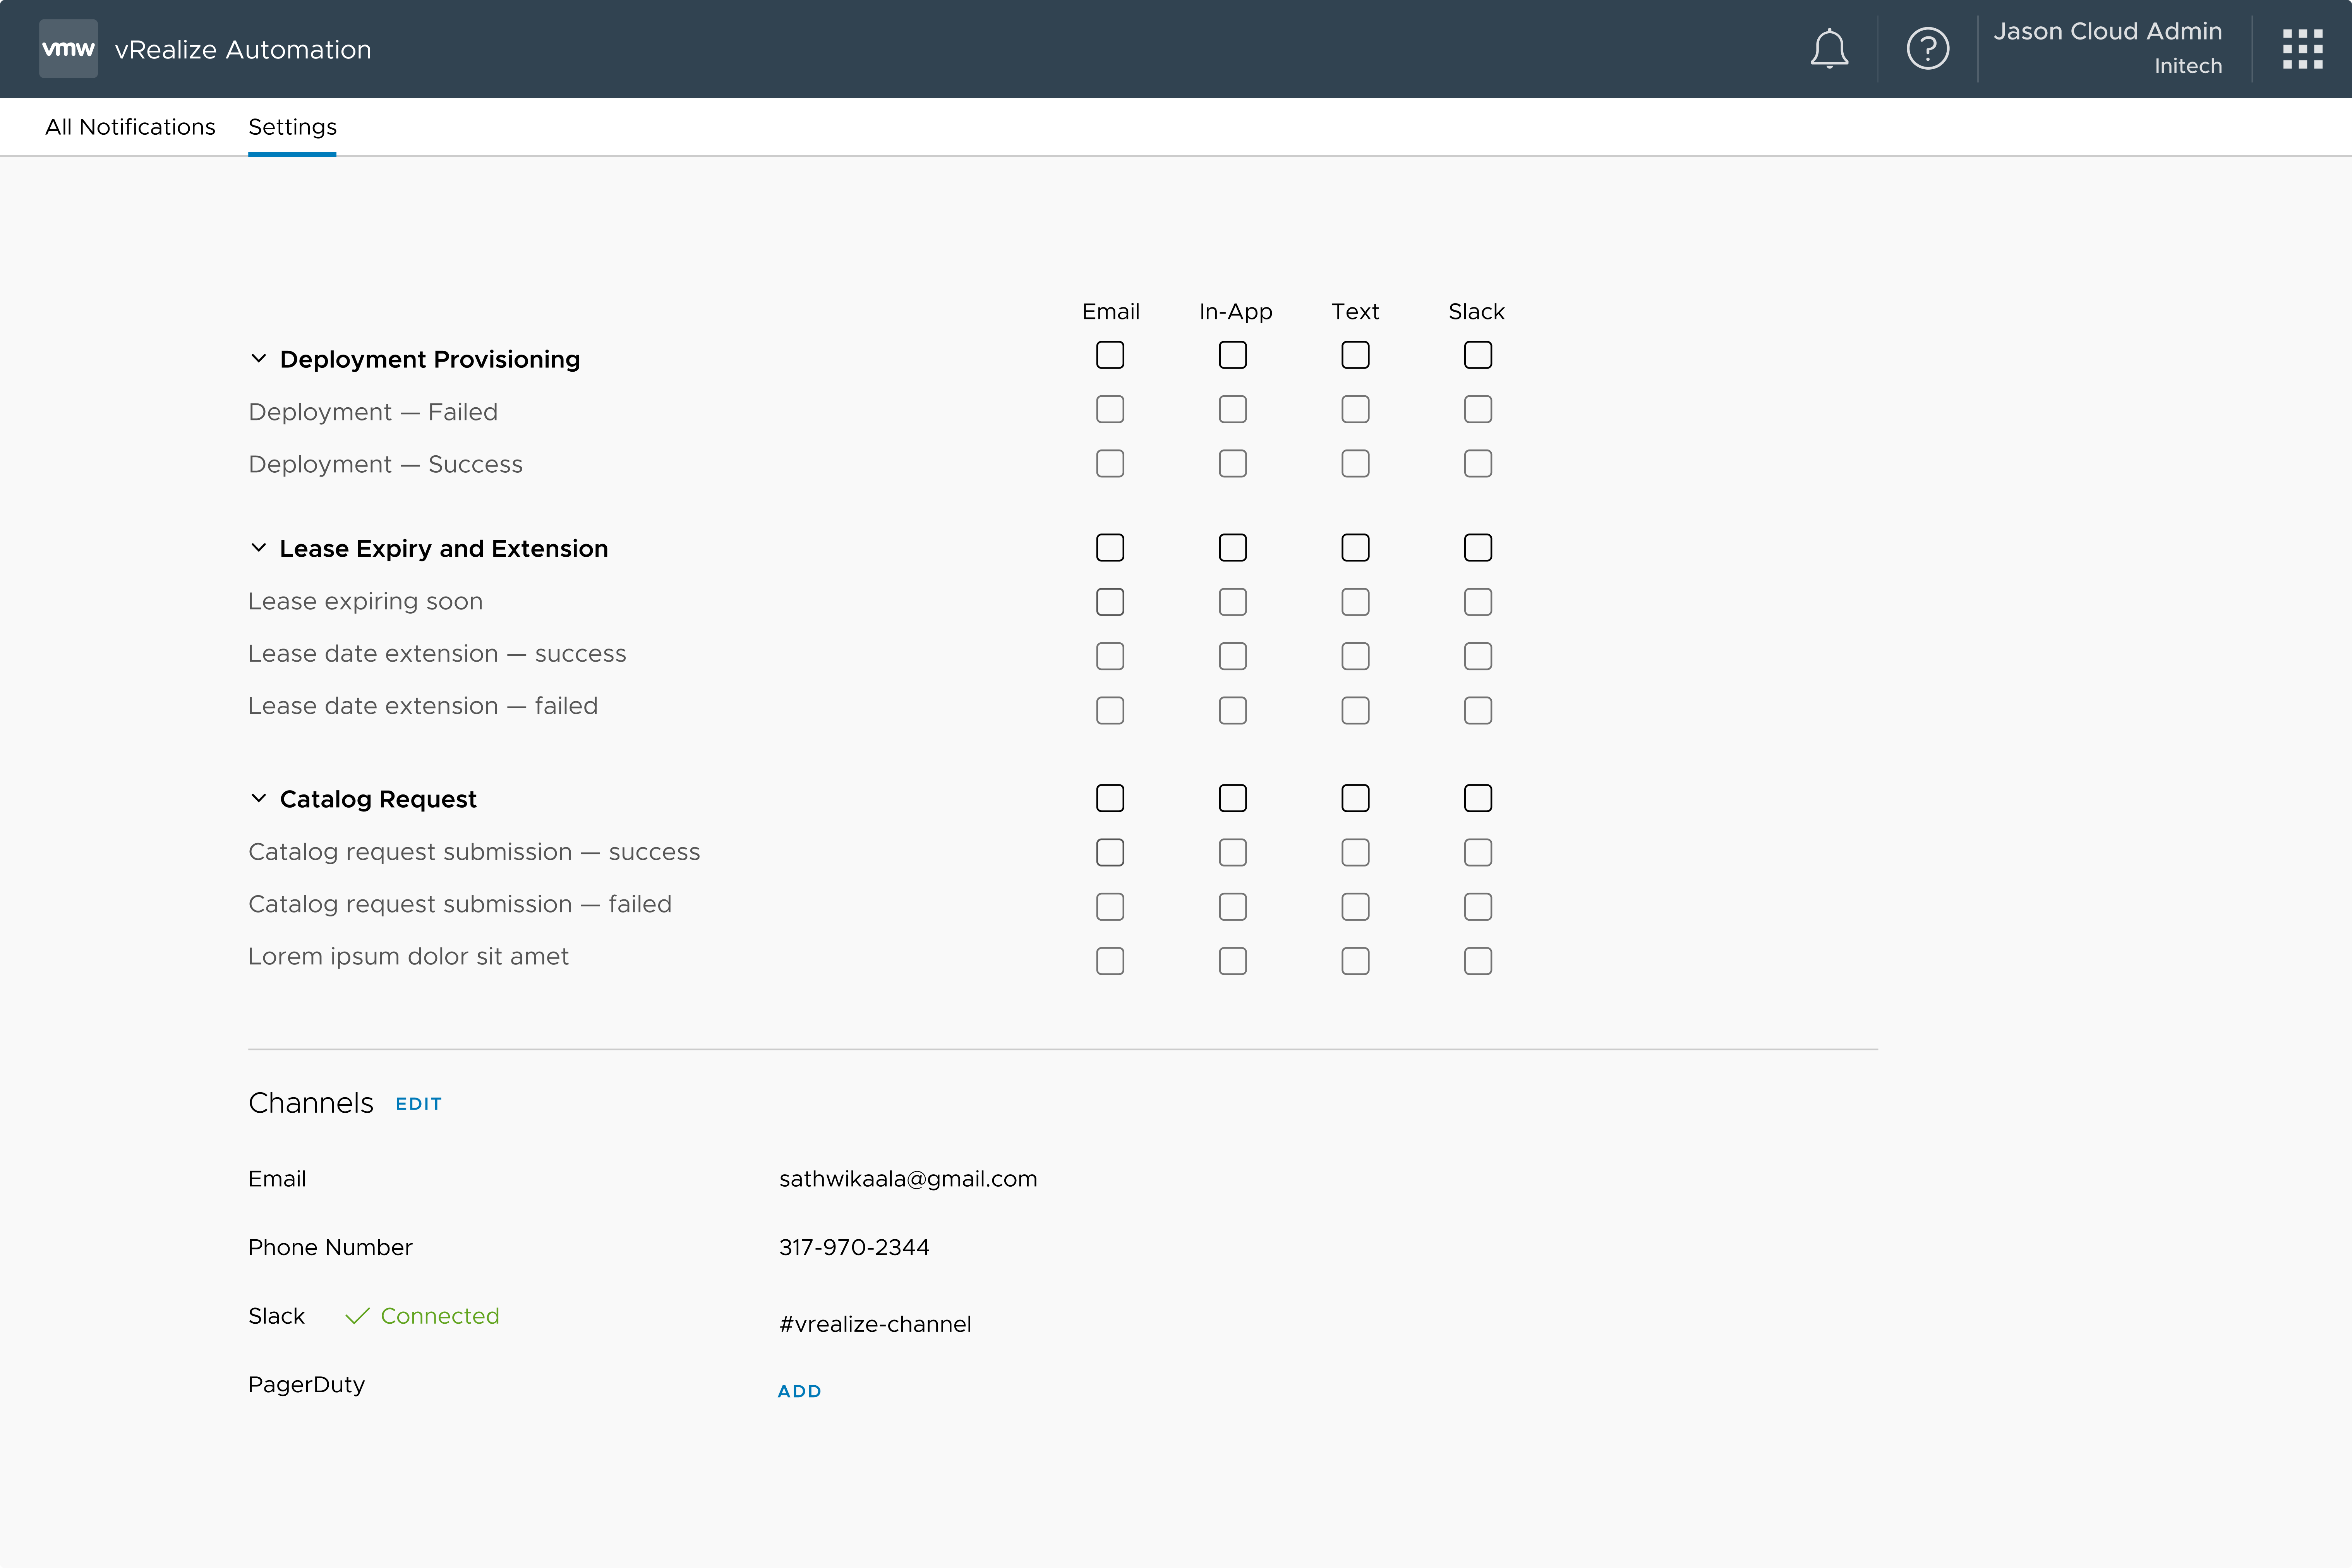Check Slack for Deployment Provisioning group

(x=1478, y=355)
